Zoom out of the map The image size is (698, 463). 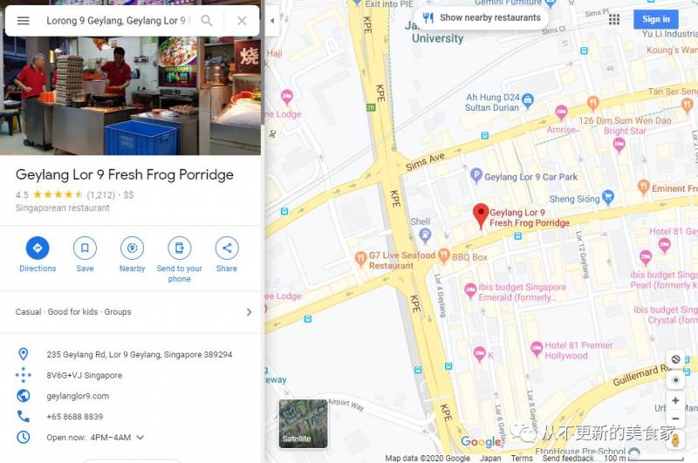(675, 419)
